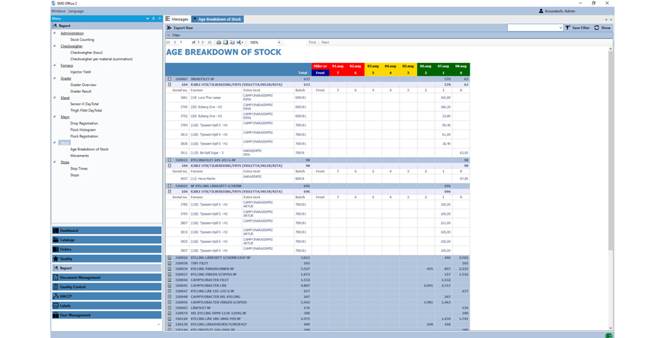This screenshot has width=665, height=338.
Task: Open the saved filter combo box
Action: point(535,28)
